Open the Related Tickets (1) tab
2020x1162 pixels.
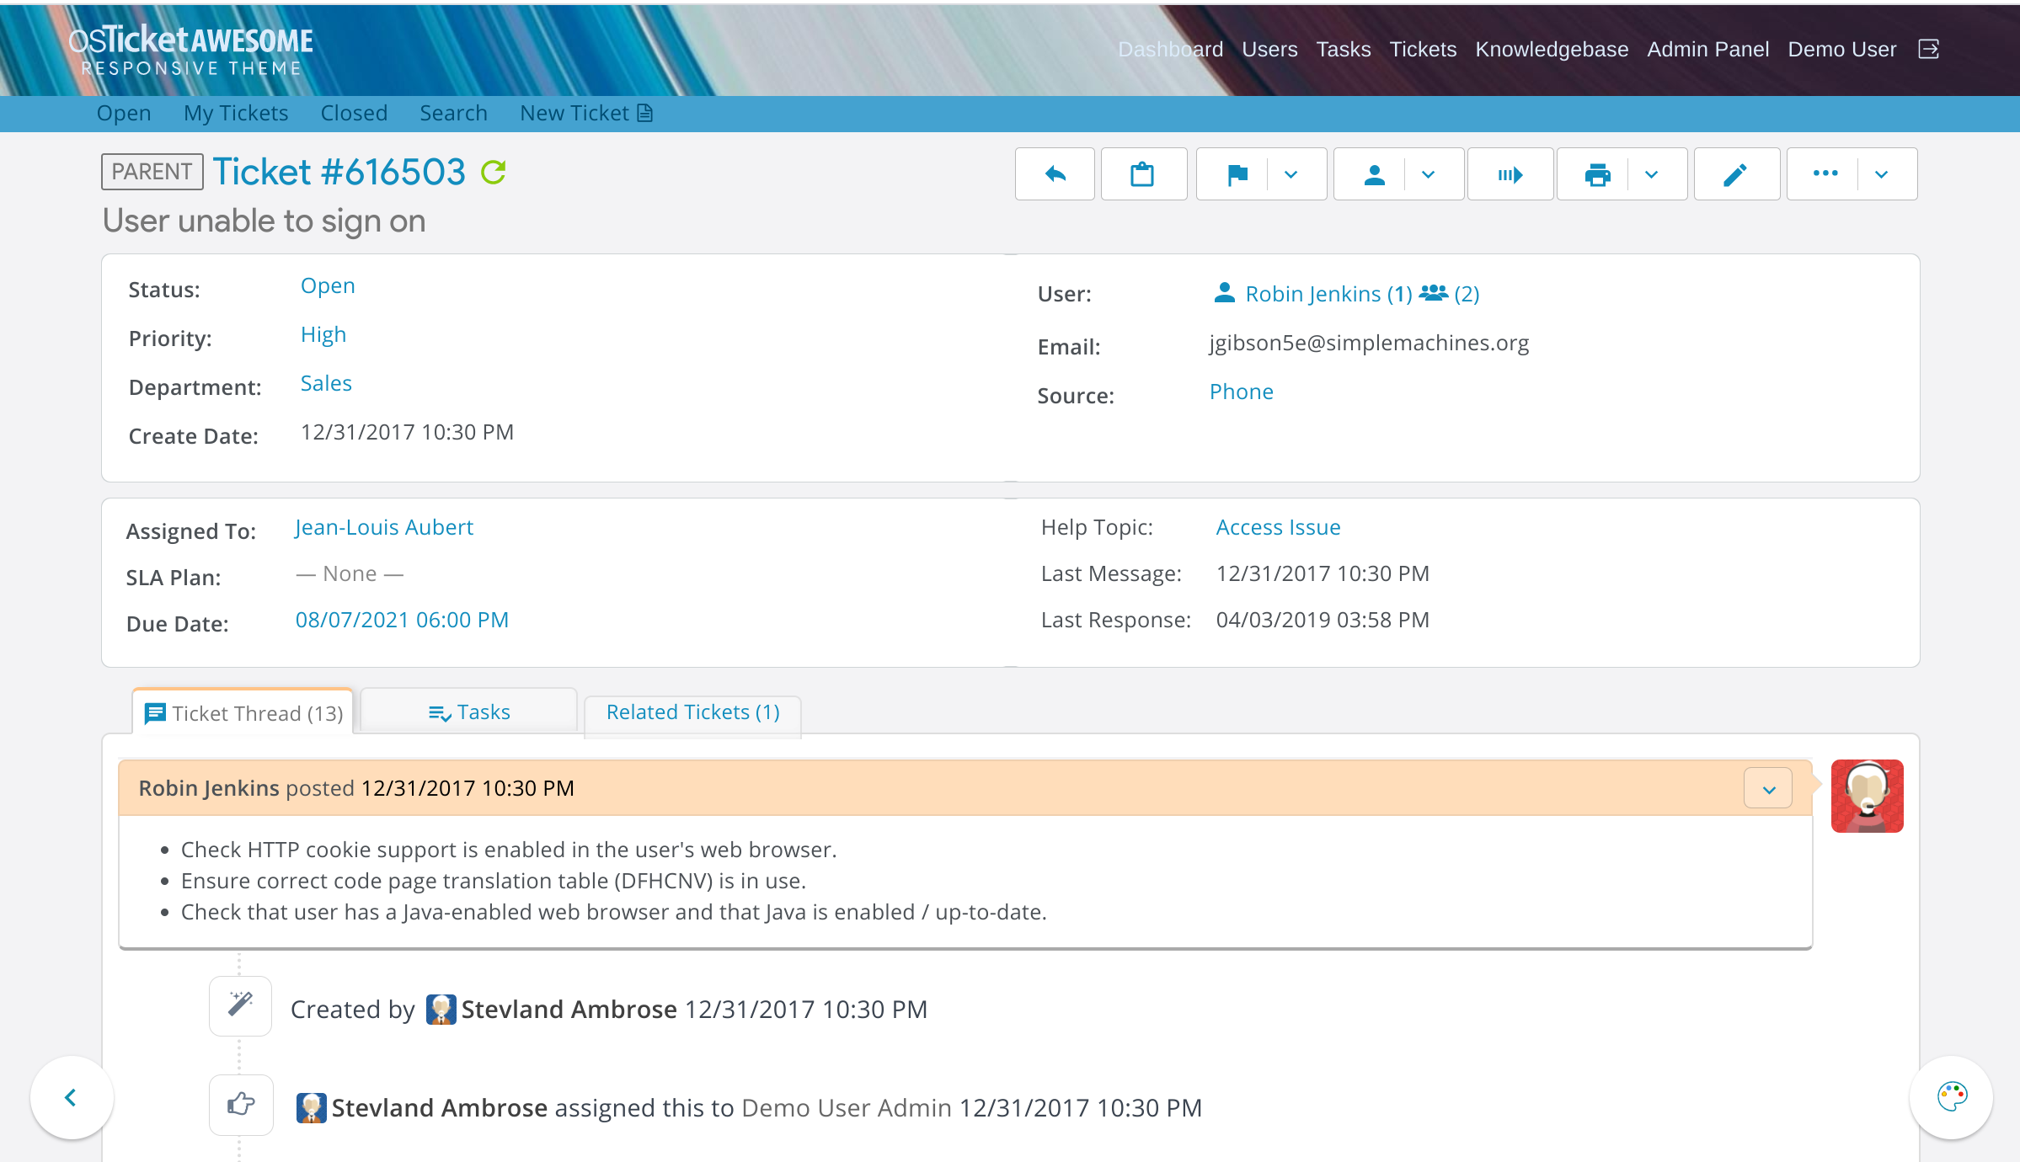(692, 712)
